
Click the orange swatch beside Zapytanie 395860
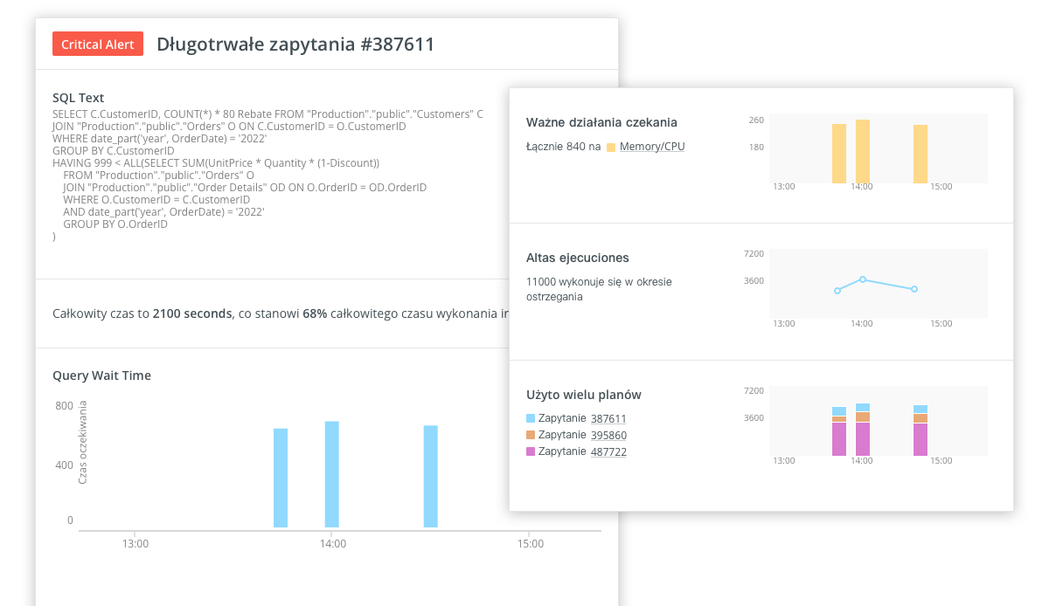[x=531, y=435]
